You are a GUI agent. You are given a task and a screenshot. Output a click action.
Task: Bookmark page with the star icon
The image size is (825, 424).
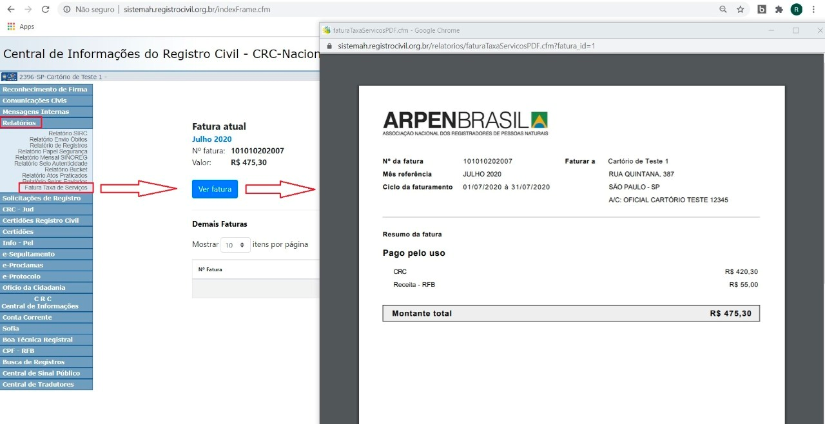(741, 10)
